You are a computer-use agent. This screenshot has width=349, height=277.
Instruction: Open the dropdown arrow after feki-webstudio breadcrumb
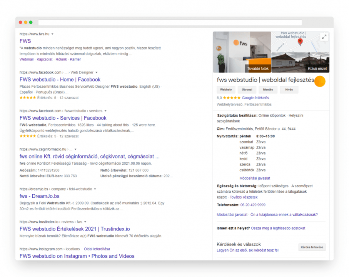[x=95, y=189]
